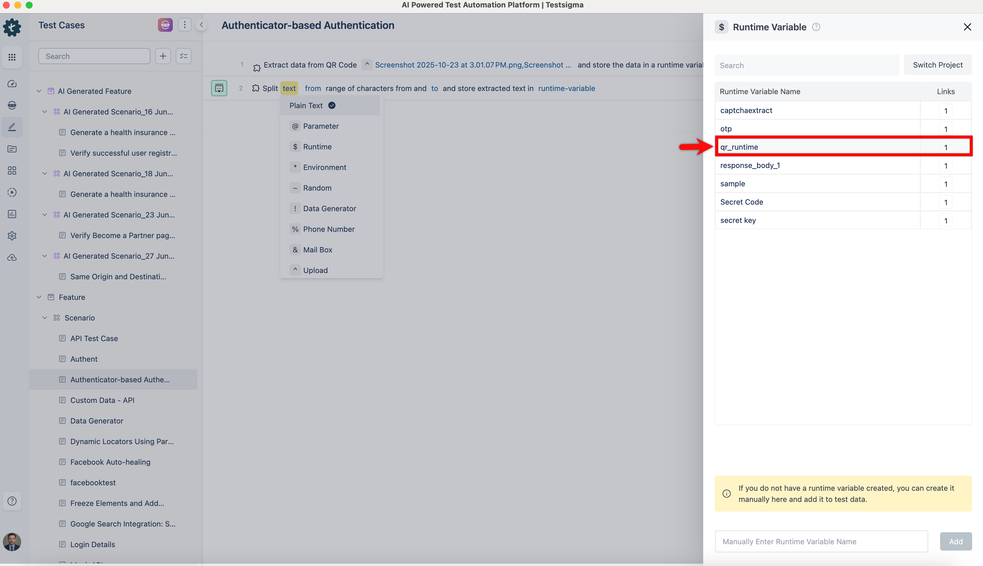Choose Data Generator in the dropdown menu
Screen dimensions: 983x566
pyautogui.click(x=330, y=208)
